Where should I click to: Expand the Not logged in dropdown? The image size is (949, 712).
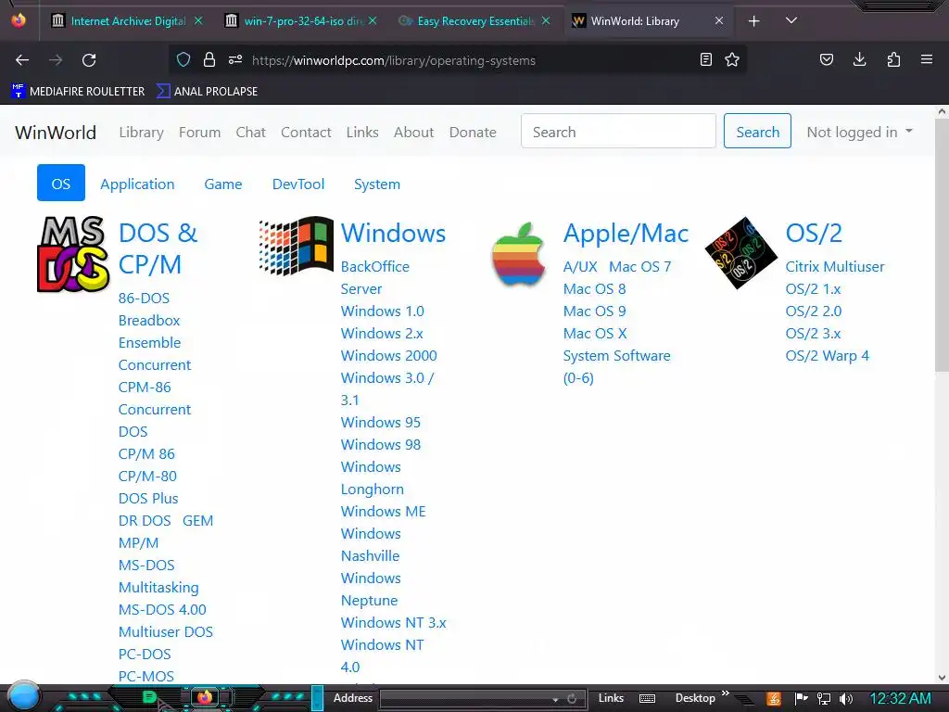[x=859, y=132]
